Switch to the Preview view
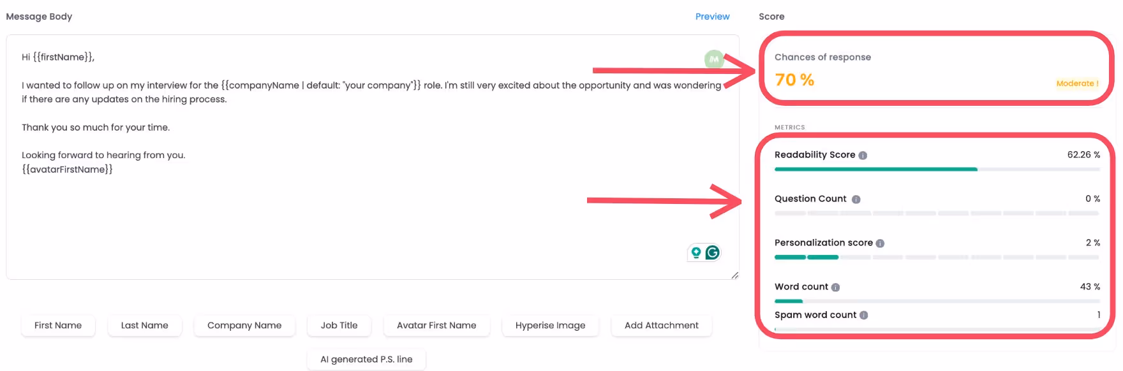 pyautogui.click(x=712, y=16)
